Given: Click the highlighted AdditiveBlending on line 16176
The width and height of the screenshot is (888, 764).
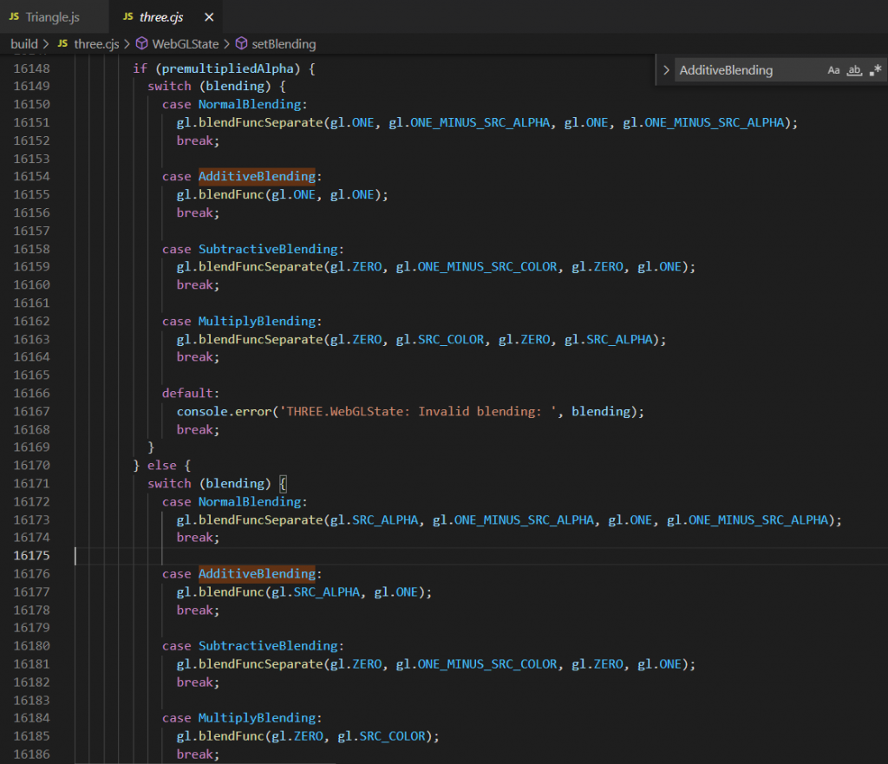Looking at the screenshot, I should click(x=257, y=574).
